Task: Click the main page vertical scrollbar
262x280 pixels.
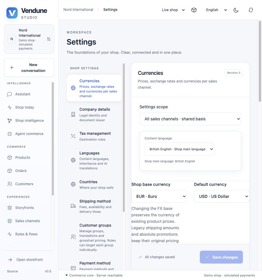Action: point(260,62)
